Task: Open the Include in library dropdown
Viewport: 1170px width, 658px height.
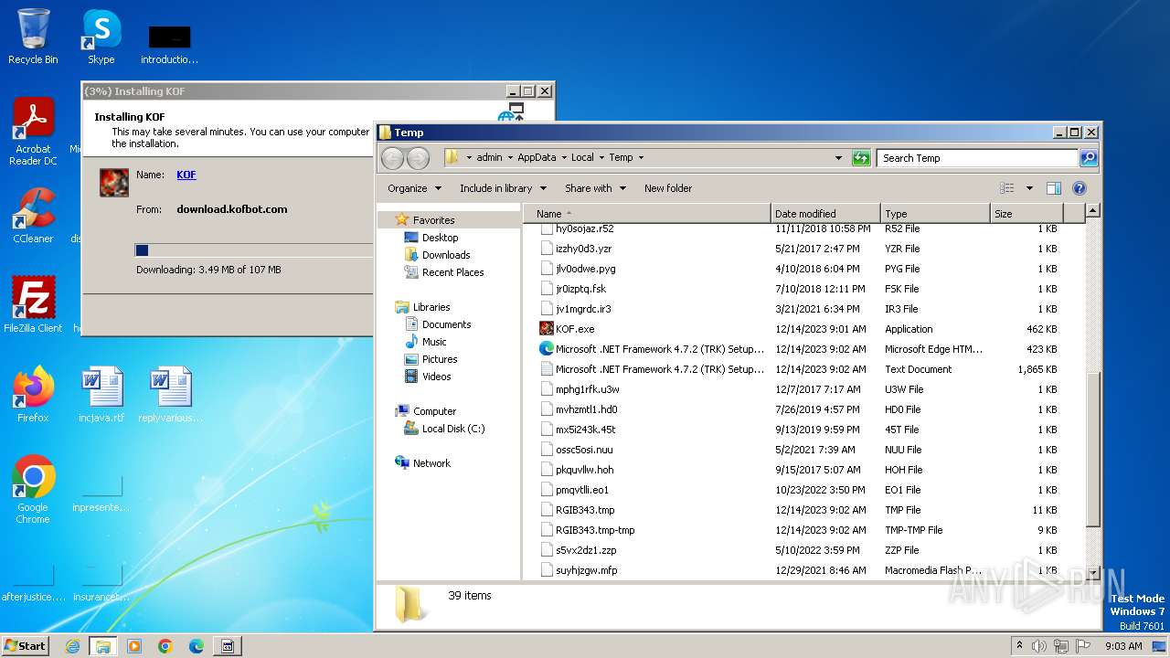Action: click(503, 188)
